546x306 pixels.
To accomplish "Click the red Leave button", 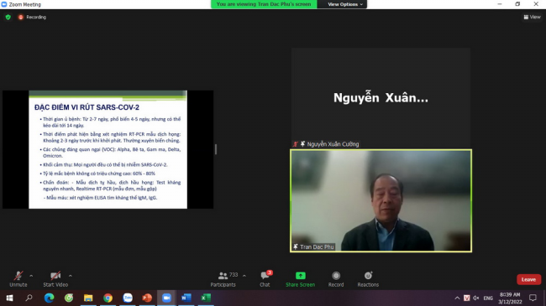I will point(528,279).
